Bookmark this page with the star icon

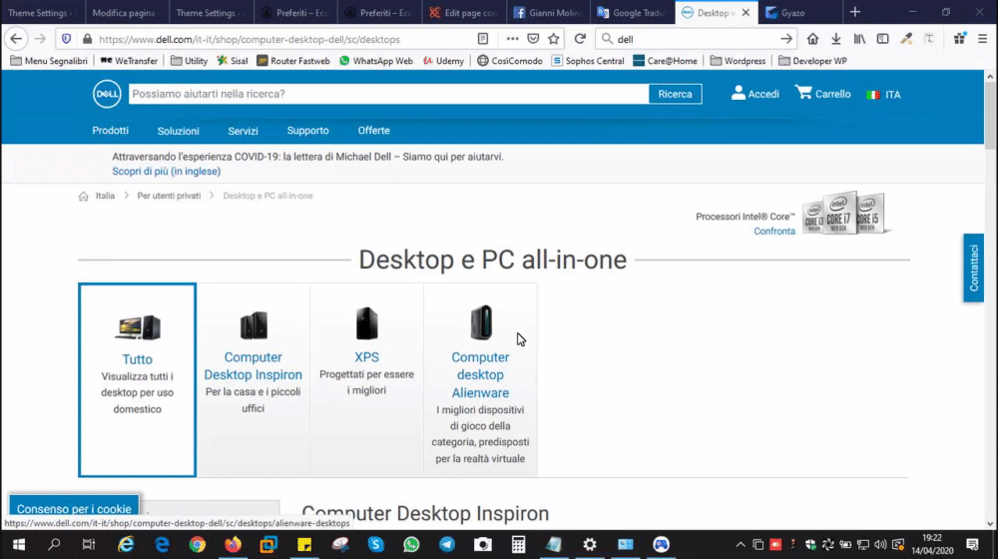(x=554, y=39)
